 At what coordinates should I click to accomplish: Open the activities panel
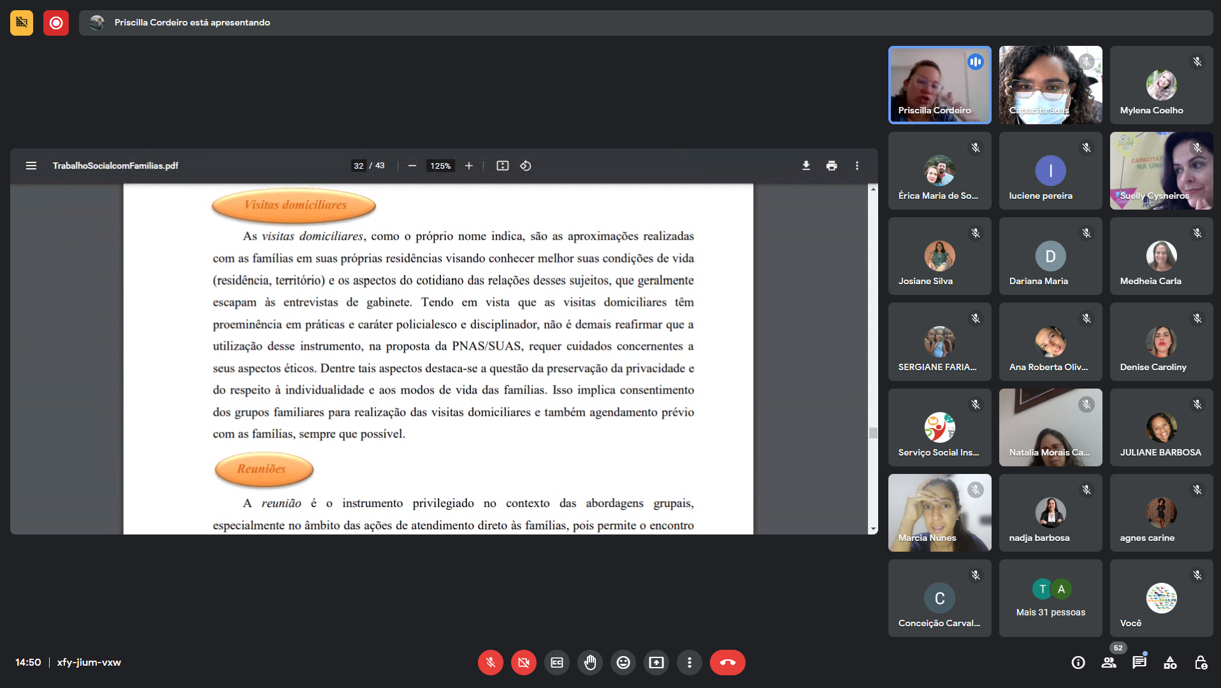tap(1170, 663)
